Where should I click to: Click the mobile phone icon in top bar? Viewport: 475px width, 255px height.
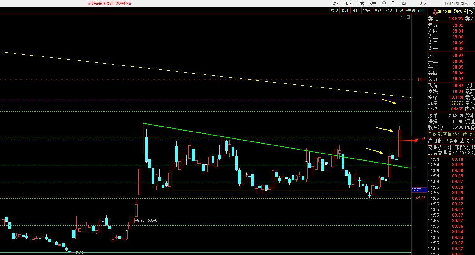(x=393, y=3)
